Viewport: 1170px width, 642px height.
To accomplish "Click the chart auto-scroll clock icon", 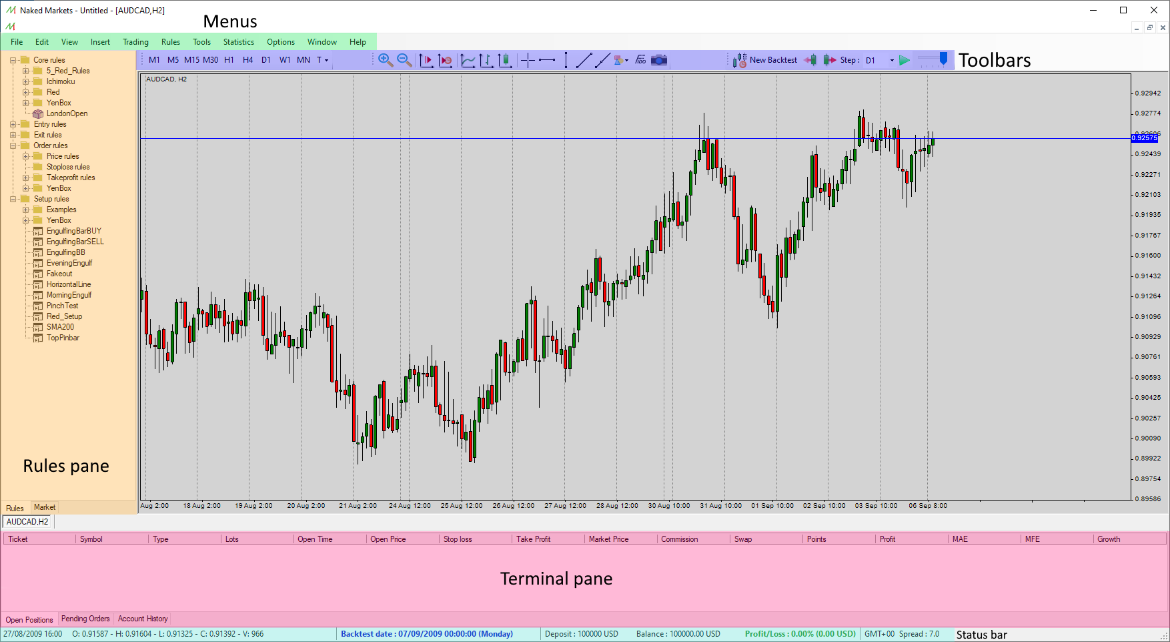I will 446,60.
